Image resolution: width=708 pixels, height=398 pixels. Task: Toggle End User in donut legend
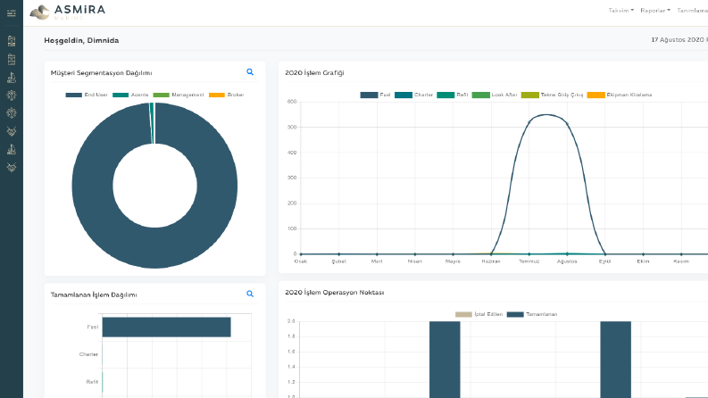click(87, 95)
